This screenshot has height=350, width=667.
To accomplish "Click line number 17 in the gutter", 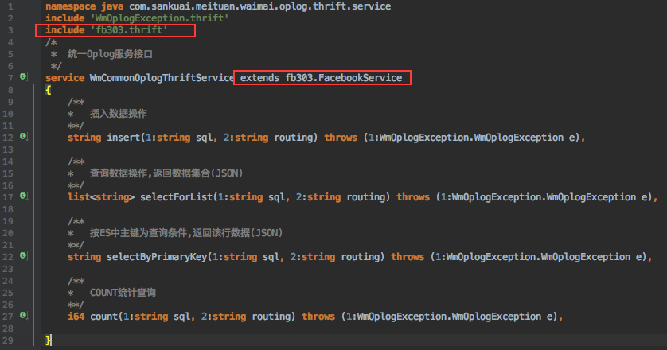I will [8, 197].
